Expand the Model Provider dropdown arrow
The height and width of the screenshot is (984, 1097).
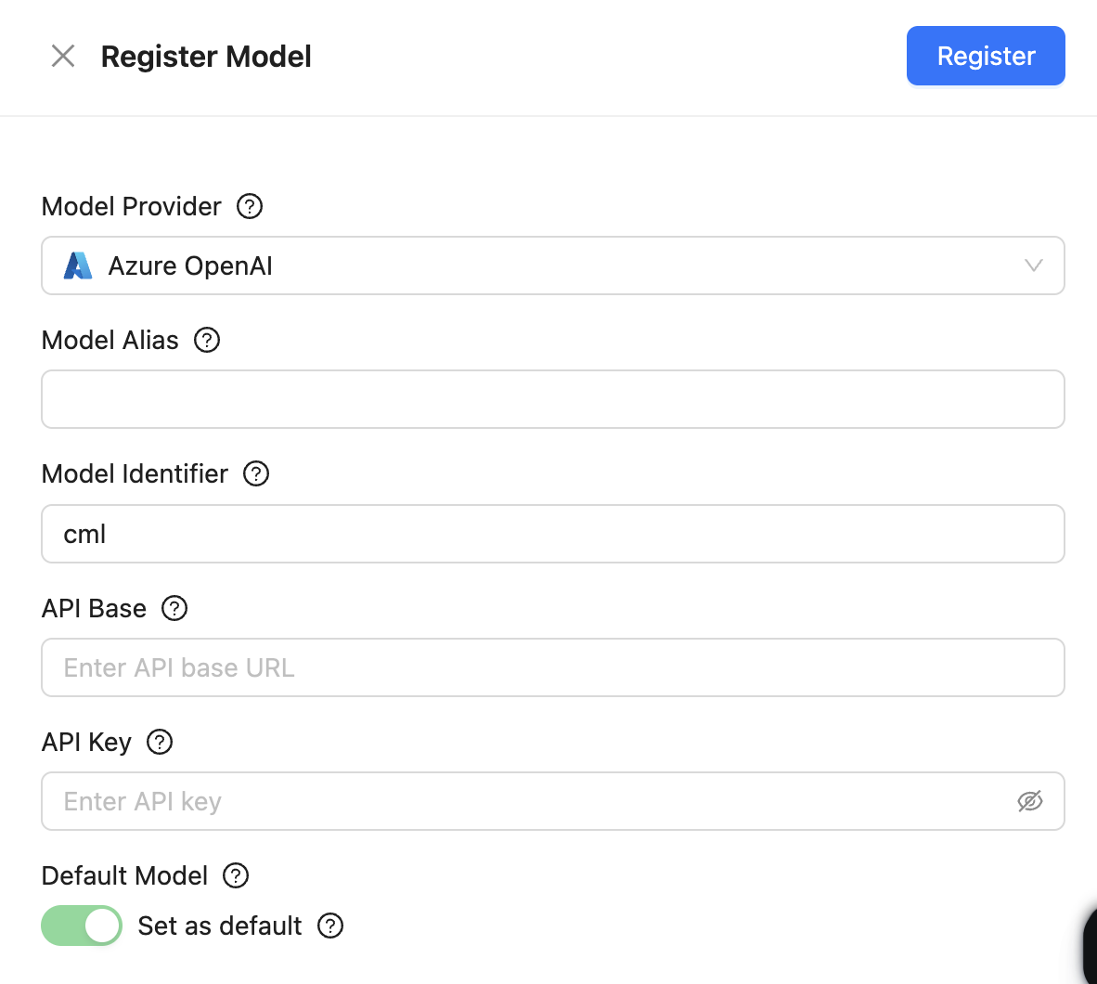(x=1033, y=266)
